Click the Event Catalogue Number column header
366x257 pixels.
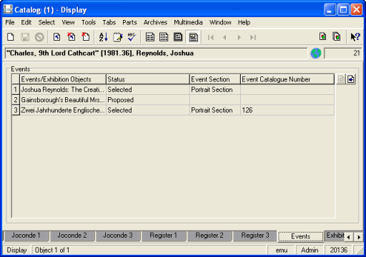coord(287,79)
